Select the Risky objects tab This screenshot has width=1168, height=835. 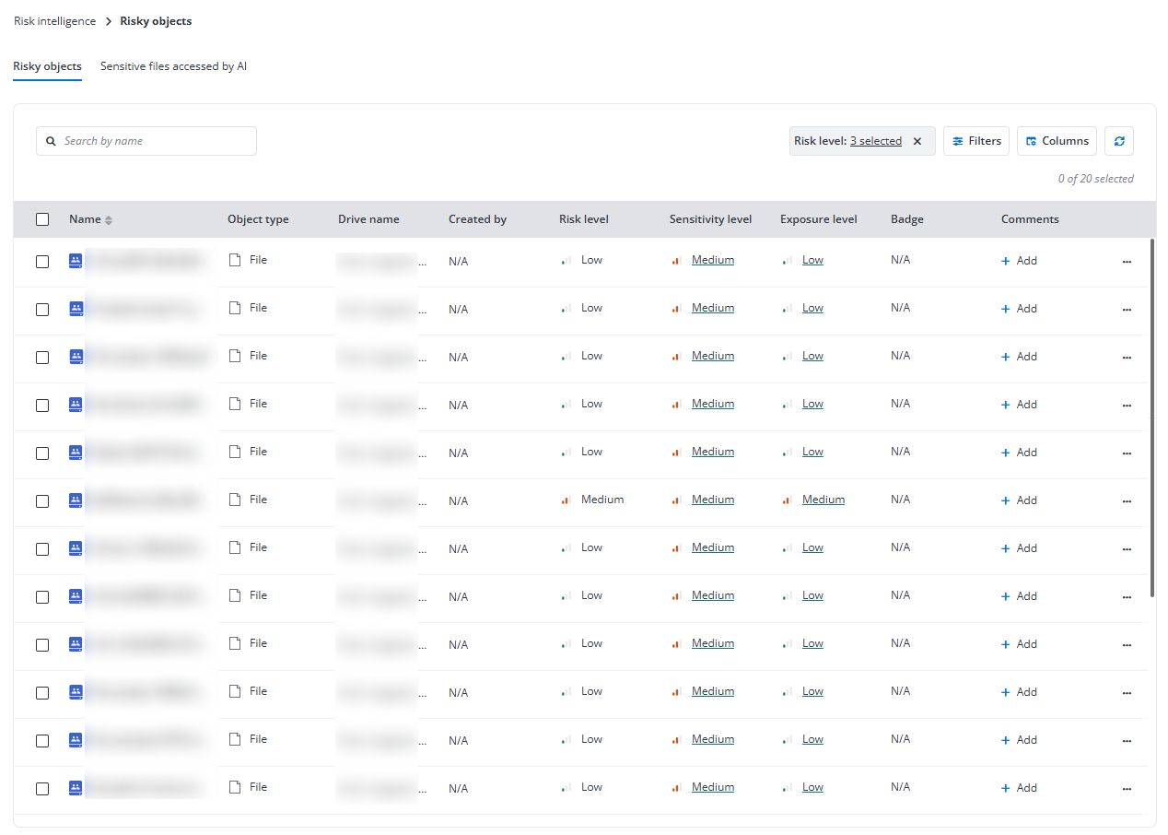point(47,66)
